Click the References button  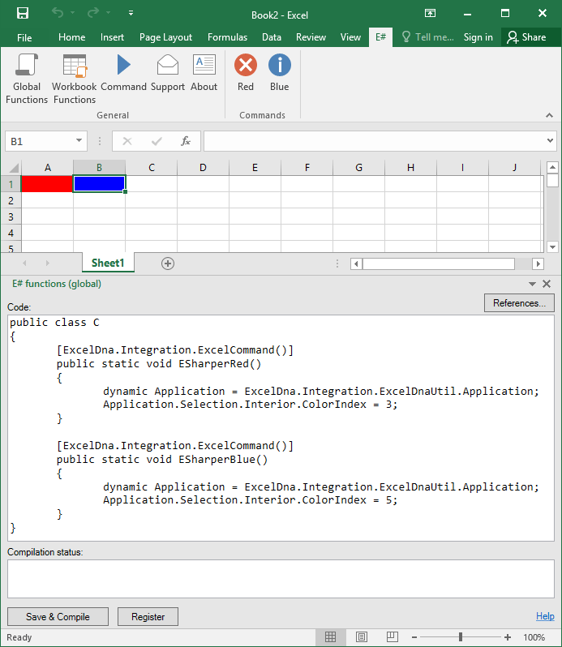(x=519, y=303)
